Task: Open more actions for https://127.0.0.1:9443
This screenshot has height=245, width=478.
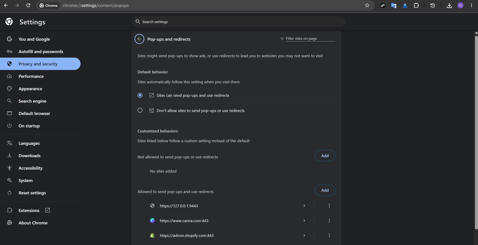Action: [329, 206]
